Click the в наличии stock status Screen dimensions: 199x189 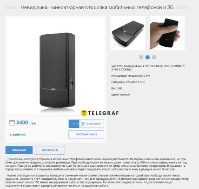point(18,134)
